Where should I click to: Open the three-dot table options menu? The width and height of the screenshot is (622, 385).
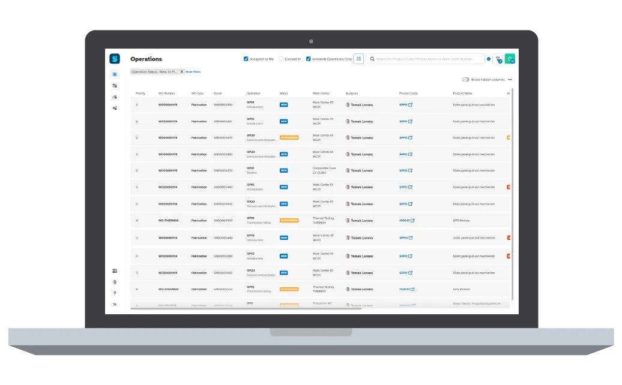510,79
